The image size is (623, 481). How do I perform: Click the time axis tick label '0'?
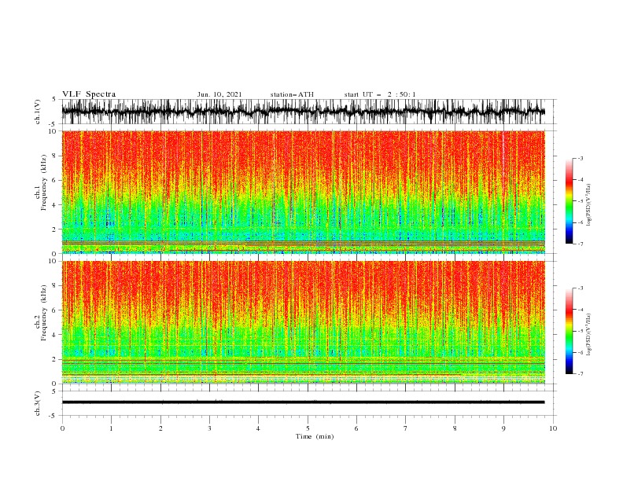(x=62, y=428)
